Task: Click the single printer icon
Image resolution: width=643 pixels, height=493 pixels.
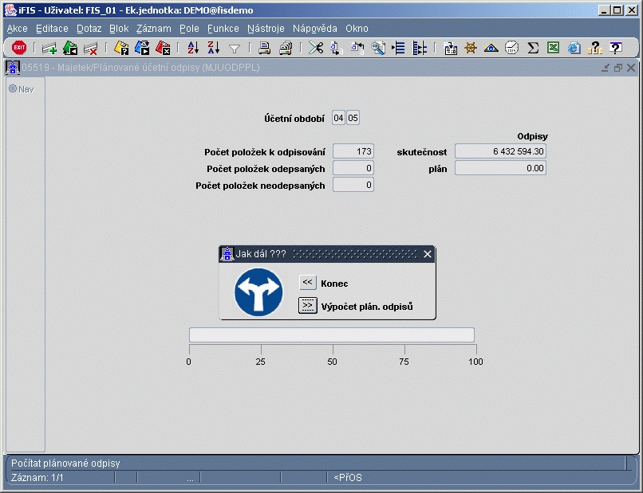Action: (265, 49)
